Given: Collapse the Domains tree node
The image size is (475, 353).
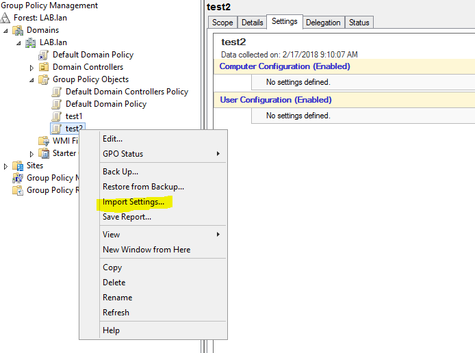Looking at the screenshot, I should [5, 31].
